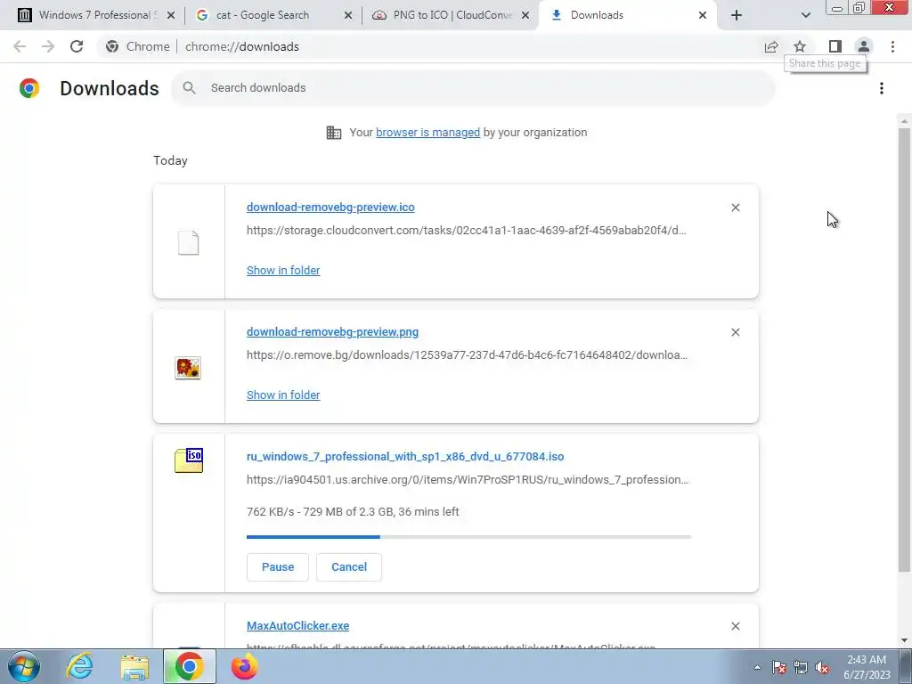Bookmark this page with the star icon
The width and height of the screenshot is (912, 684).
click(x=800, y=46)
